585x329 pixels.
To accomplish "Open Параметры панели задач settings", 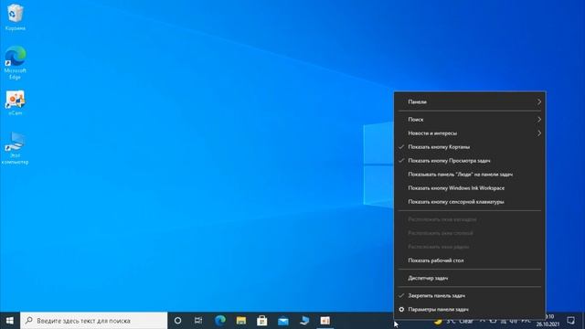I will coord(470,309).
